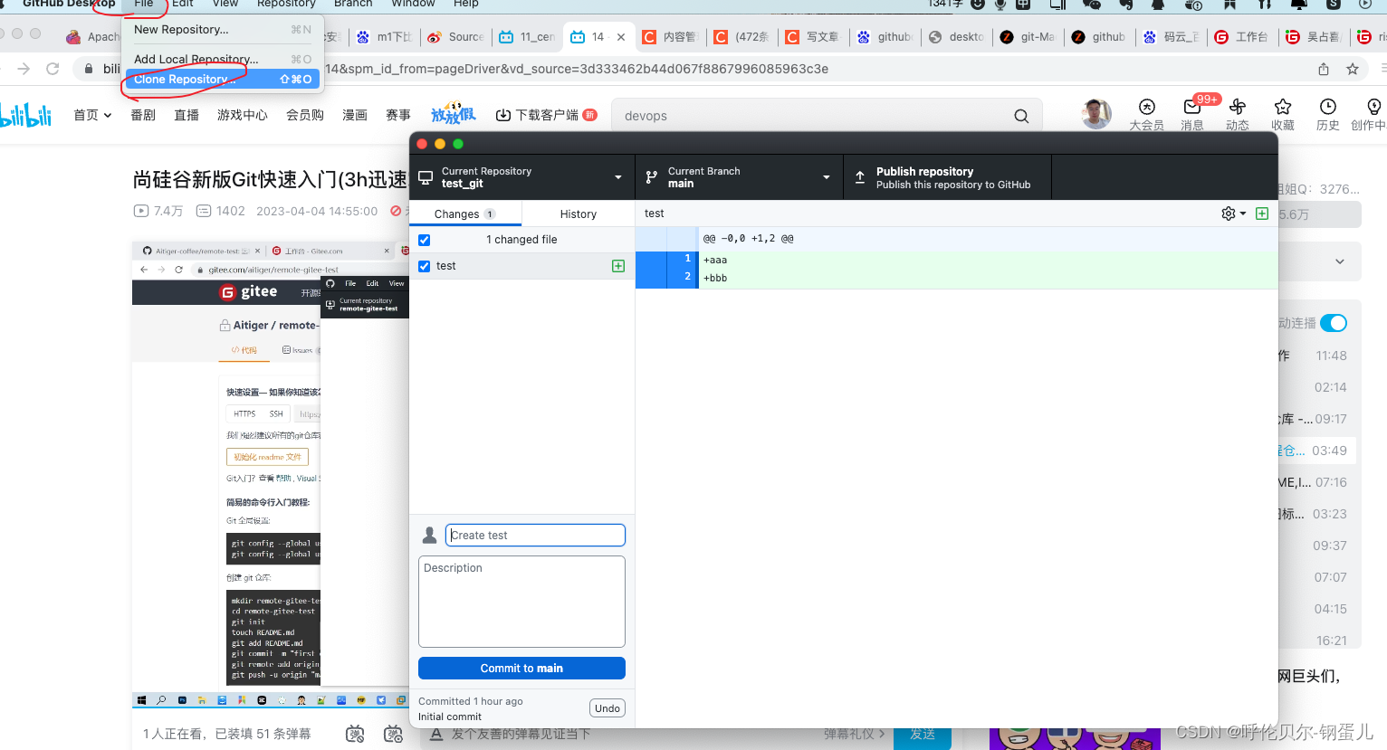The image size is (1387, 750).
Task: Click the added-file status icon beside test
Action: (618, 266)
